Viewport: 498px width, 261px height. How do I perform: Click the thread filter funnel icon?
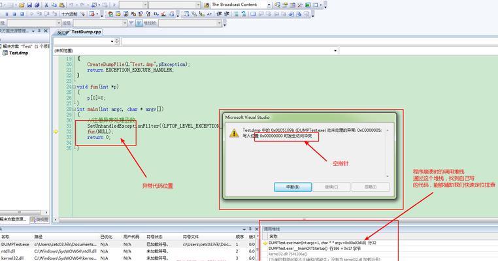pyautogui.click(x=131, y=23)
